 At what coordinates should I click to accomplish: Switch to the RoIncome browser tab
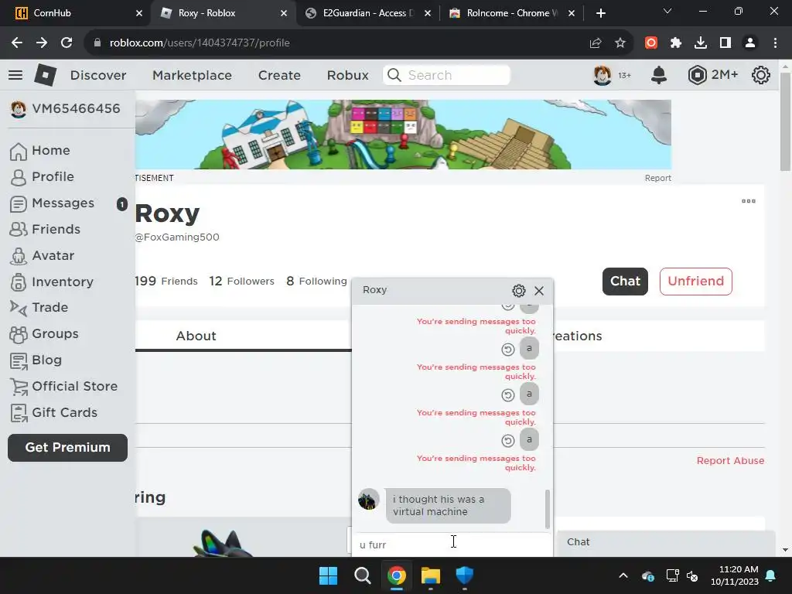(x=512, y=13)
